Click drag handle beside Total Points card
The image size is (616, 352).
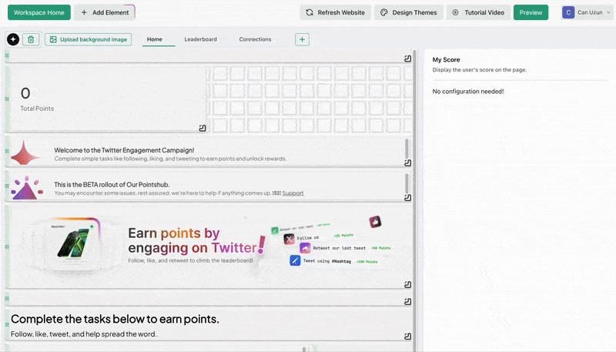[7, 99]
